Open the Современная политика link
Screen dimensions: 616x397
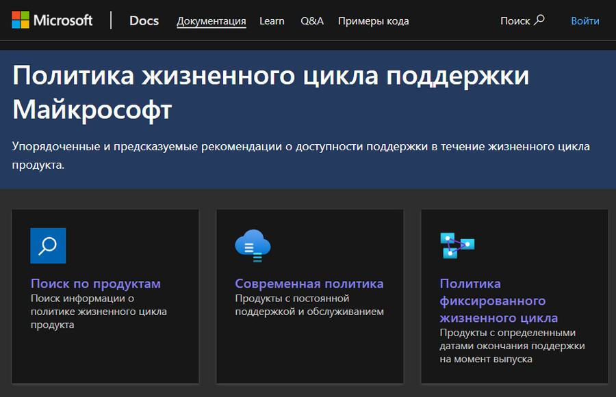pyautogui.click(x=309, y=284)
